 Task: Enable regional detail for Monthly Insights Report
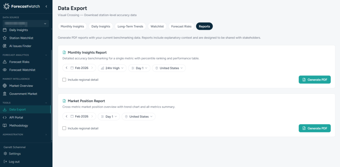pyautogui.click(x=64, y=80)
